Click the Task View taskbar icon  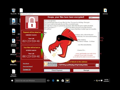pyautogui.click(x=48, y=80)
